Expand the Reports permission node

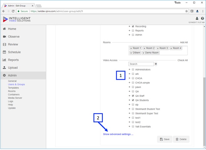[129, 31]
